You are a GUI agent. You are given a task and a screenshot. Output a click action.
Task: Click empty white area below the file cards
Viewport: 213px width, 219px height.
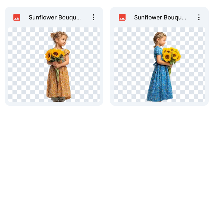pyautogui.click(x=106, y=161)
